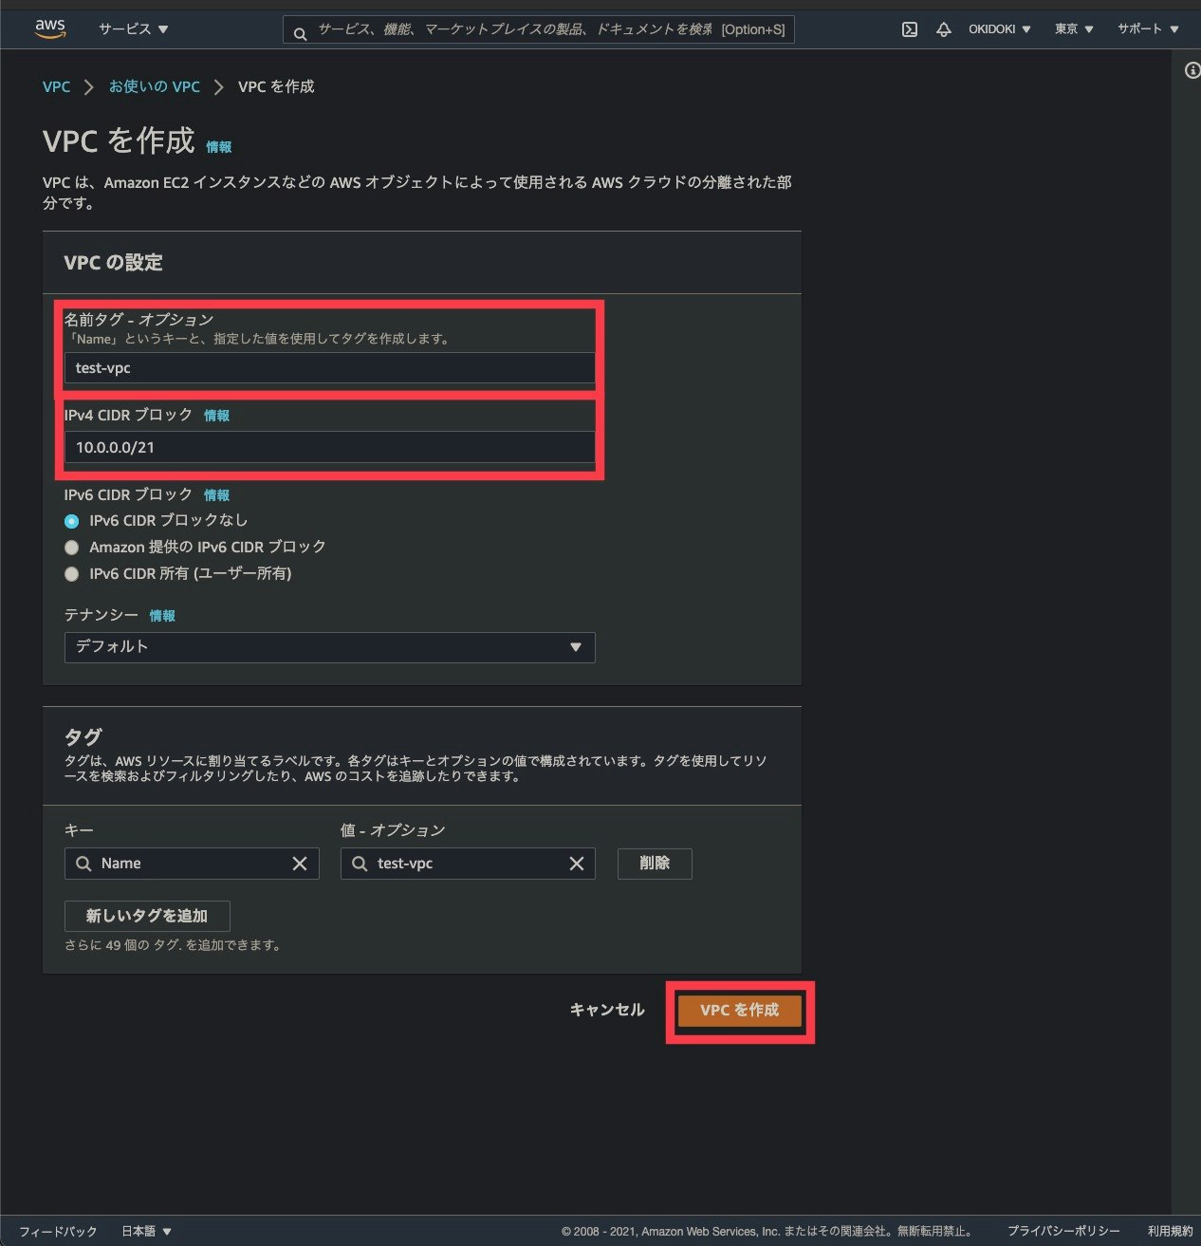
Task: Go to VPC breadcrumb link
Action: click(56, 86)
